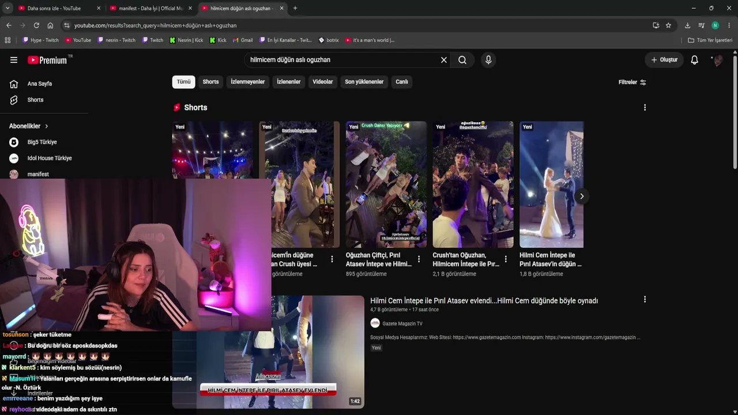Play the "Crush Dansı Yapıyor" short thumbnail
738x415 pixels.
(x=386, y=184)
